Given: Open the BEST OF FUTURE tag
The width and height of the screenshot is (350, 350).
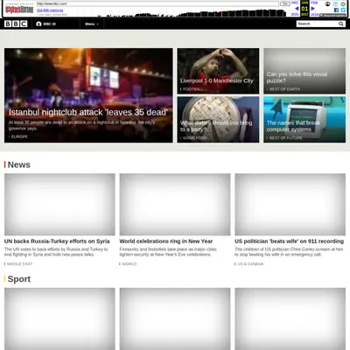Looking at the screenshot, I should point(285,137).
